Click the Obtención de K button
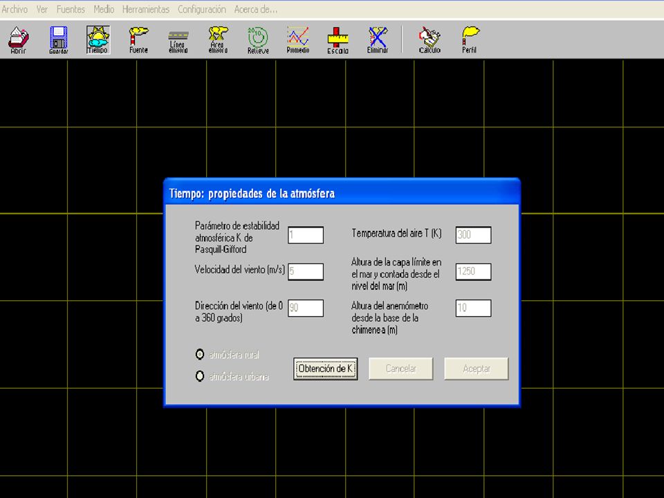The image size is (664, 498). click(x=326, y=369)
